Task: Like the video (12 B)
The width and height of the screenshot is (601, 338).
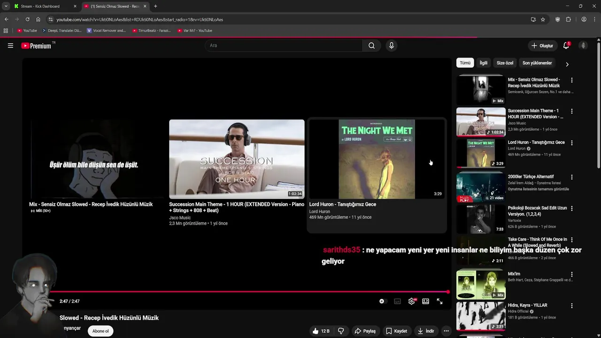Action: (321, 331)
